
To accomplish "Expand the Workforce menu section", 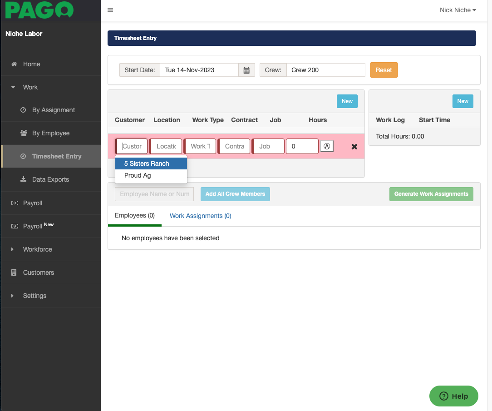I will [x=37, y=249].
